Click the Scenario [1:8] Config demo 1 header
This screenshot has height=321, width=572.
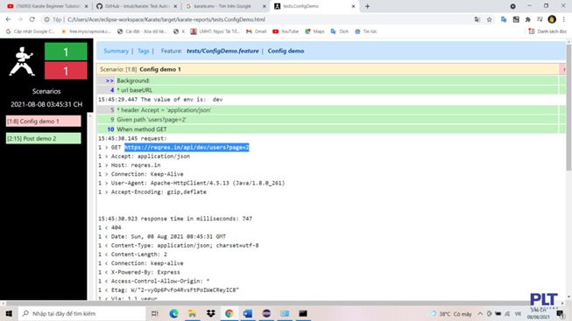(328, 69)
